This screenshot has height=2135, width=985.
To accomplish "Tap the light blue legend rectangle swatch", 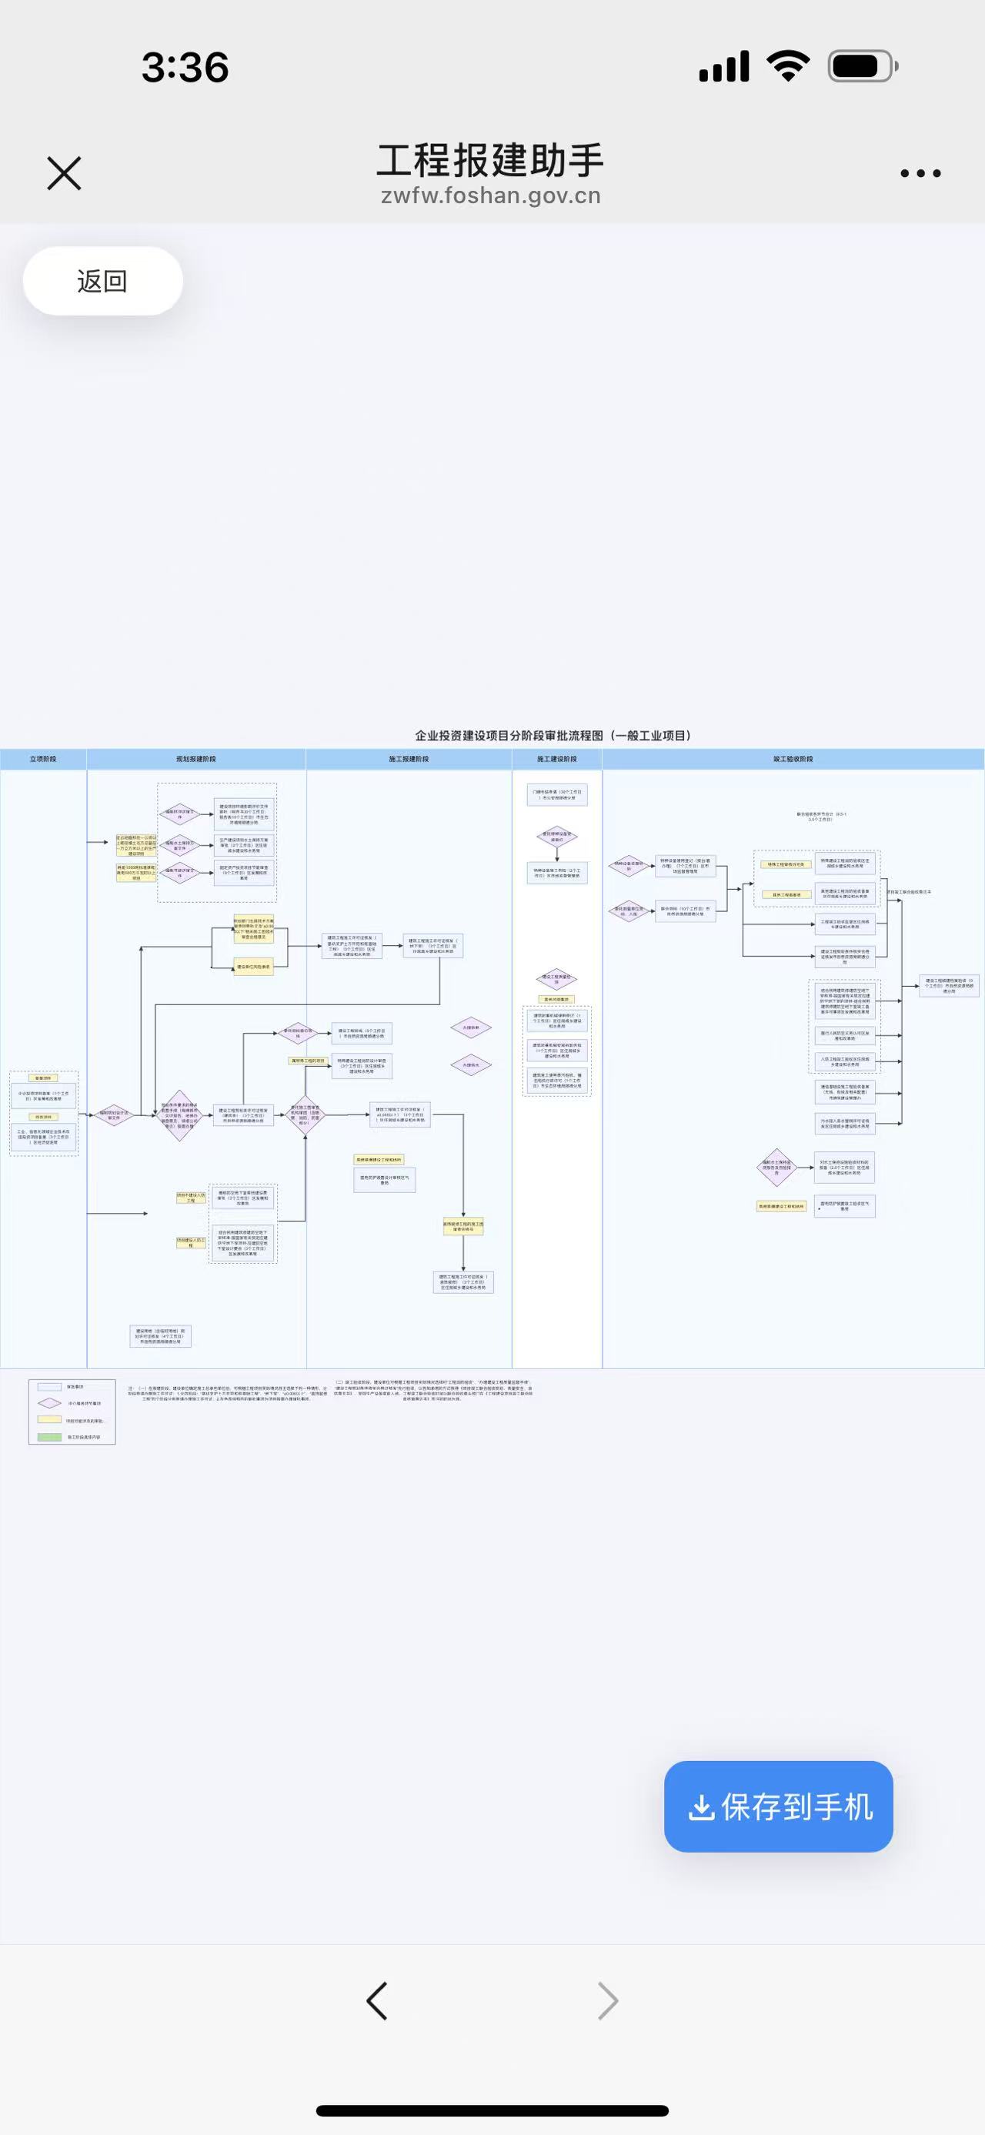I will (x=50, y=1387).
